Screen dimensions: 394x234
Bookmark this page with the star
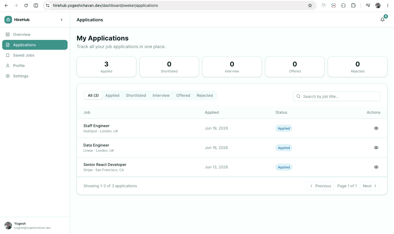click(x=310, y=5)
